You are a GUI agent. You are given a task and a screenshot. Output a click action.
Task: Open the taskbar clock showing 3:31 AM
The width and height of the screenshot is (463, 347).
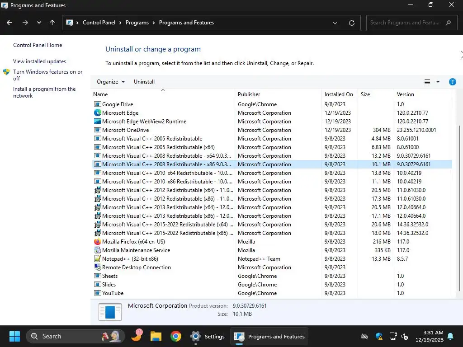(x=430, y=336)
